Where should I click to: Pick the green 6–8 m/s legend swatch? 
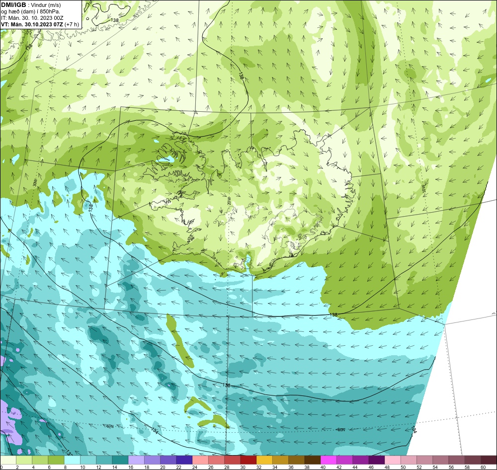pos(56,460)
